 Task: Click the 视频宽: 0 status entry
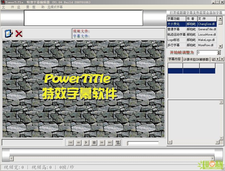[14, 167]
